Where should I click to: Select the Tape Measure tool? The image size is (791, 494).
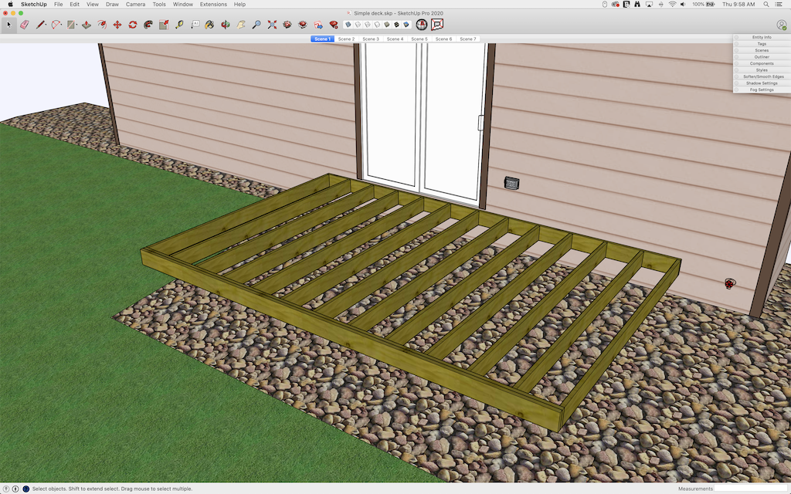179,25
